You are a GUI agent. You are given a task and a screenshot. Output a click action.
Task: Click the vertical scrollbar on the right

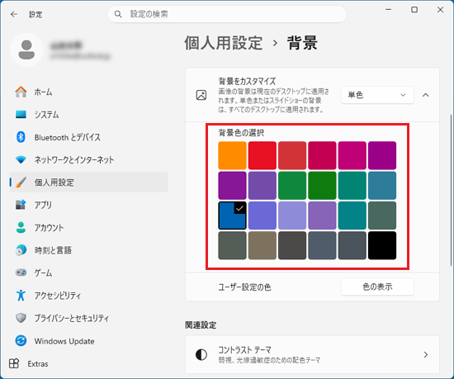[451, 190]
